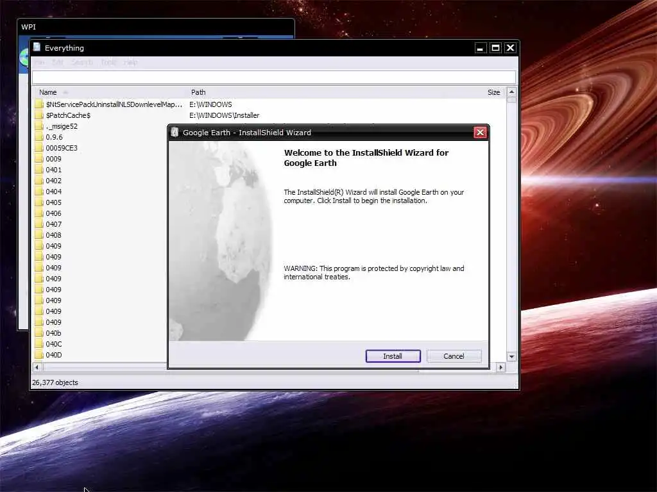
Task: Open the File menu in Everything
Action: 39,62
